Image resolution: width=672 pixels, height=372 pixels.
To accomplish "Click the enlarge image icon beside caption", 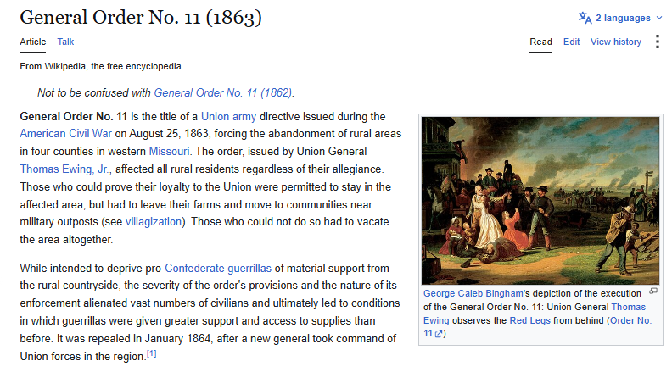I will (653, 291).
